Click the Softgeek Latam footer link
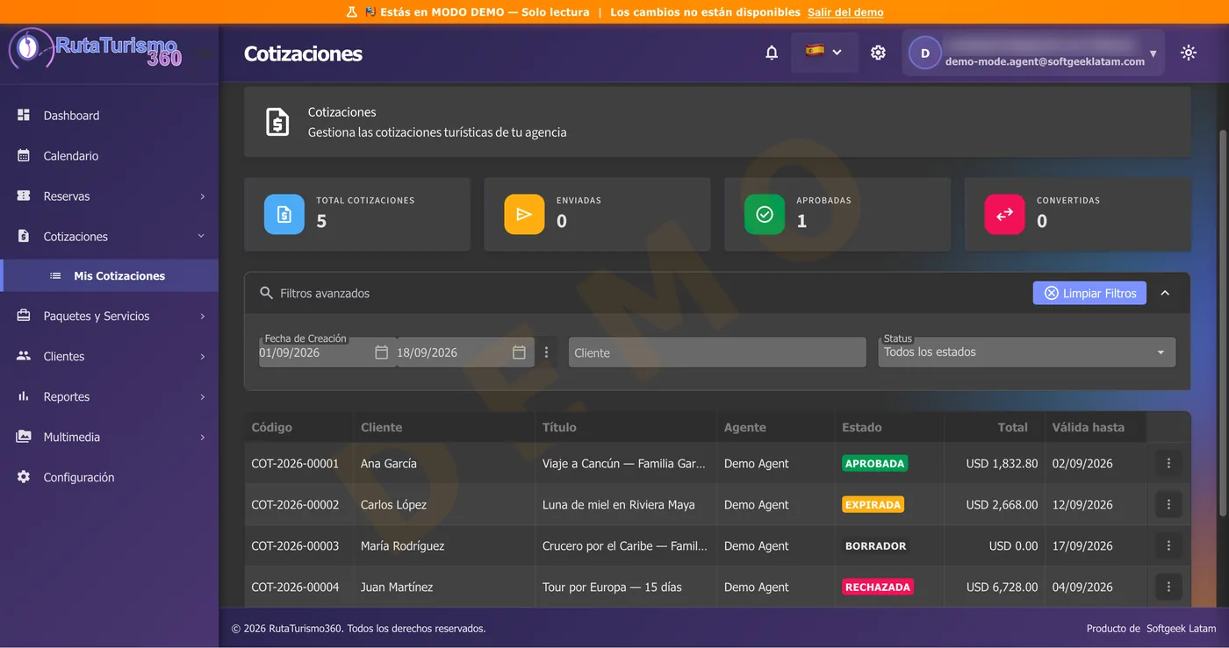The height and width of the screenshot is (648, 1229). (1182, 628)
